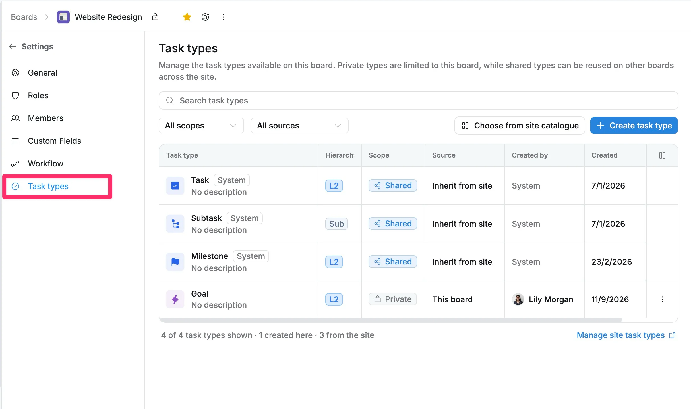
Task: Click Create task type button
Action: tap(634, 126)
